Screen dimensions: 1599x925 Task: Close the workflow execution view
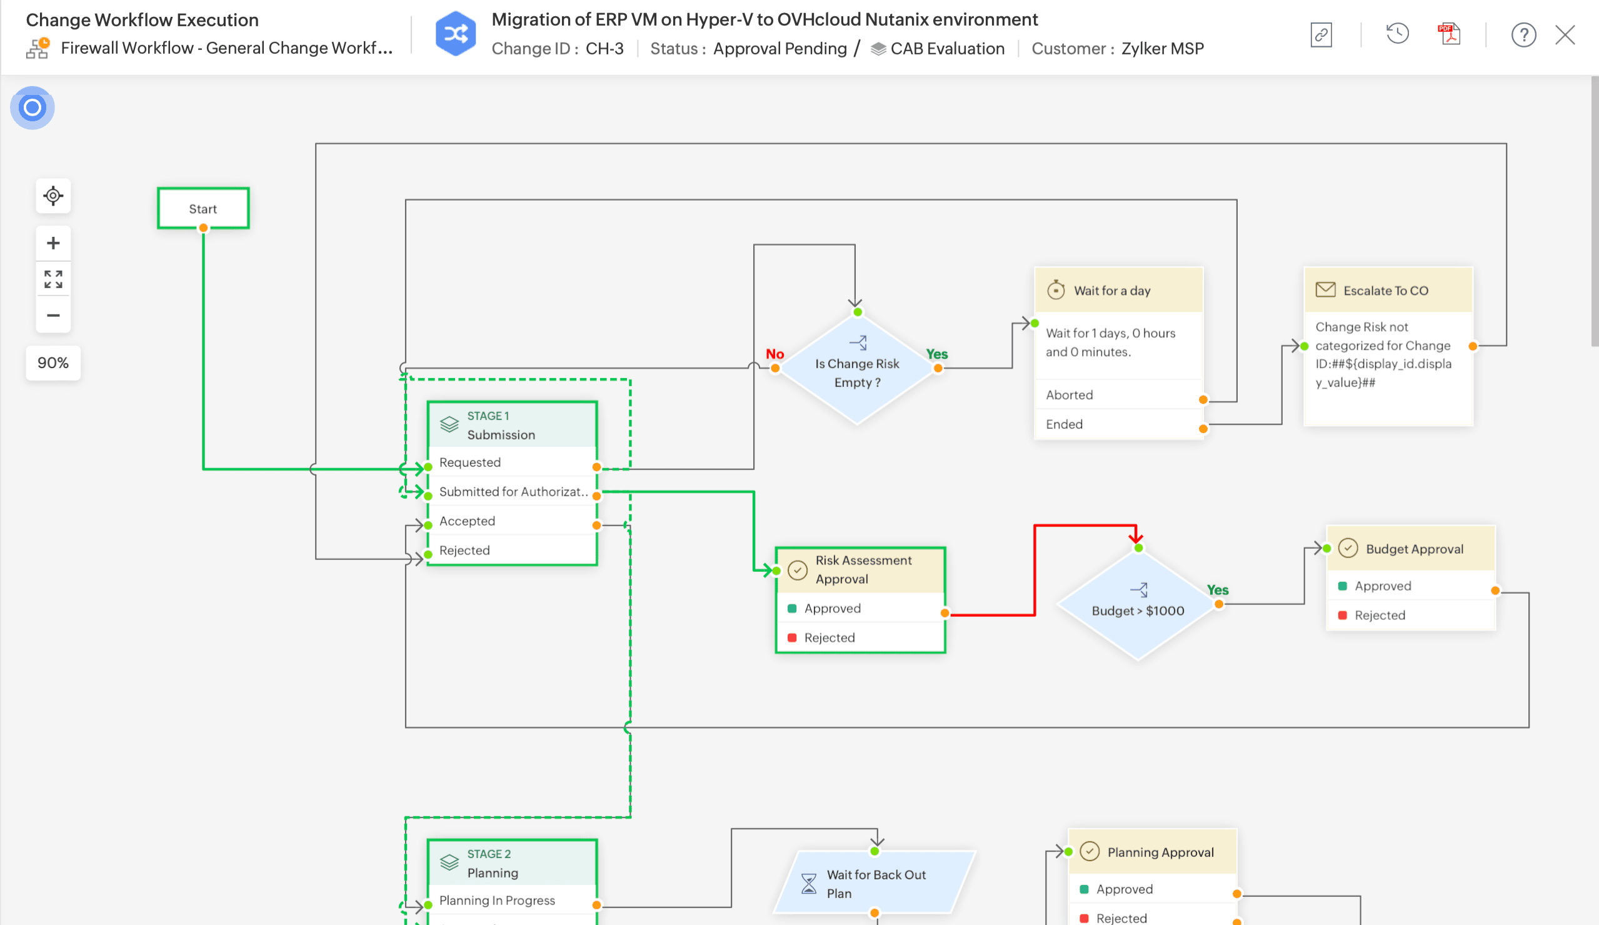point(1565,35)
